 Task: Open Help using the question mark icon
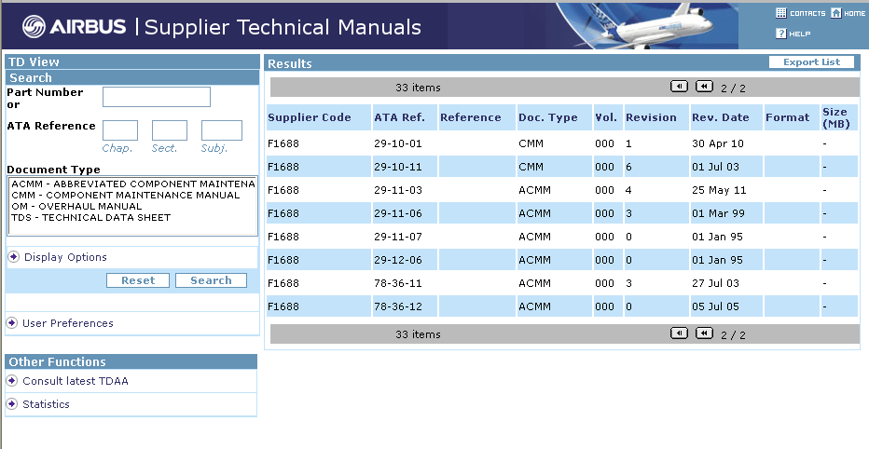[780, 34]
